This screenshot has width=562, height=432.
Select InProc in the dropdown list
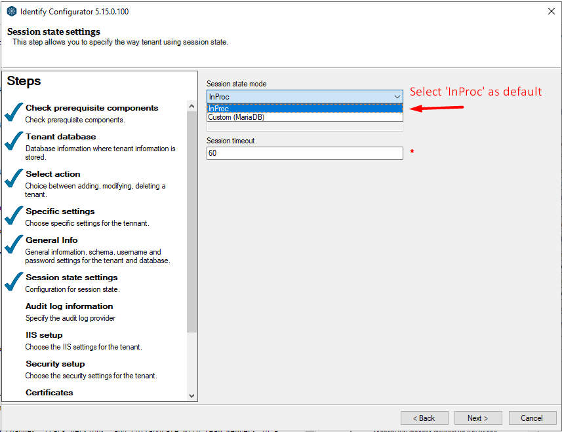coord(305,109)
